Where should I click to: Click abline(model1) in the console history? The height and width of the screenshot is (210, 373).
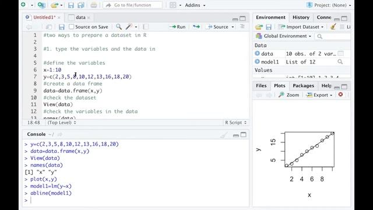click(x=51, y=193)
